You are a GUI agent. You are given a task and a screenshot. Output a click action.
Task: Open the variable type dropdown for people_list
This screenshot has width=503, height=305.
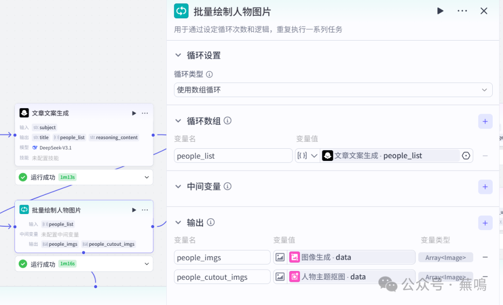[307, 156]
